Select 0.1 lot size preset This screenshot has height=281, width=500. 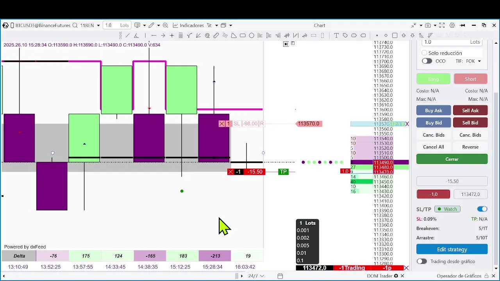click(300, 260)
